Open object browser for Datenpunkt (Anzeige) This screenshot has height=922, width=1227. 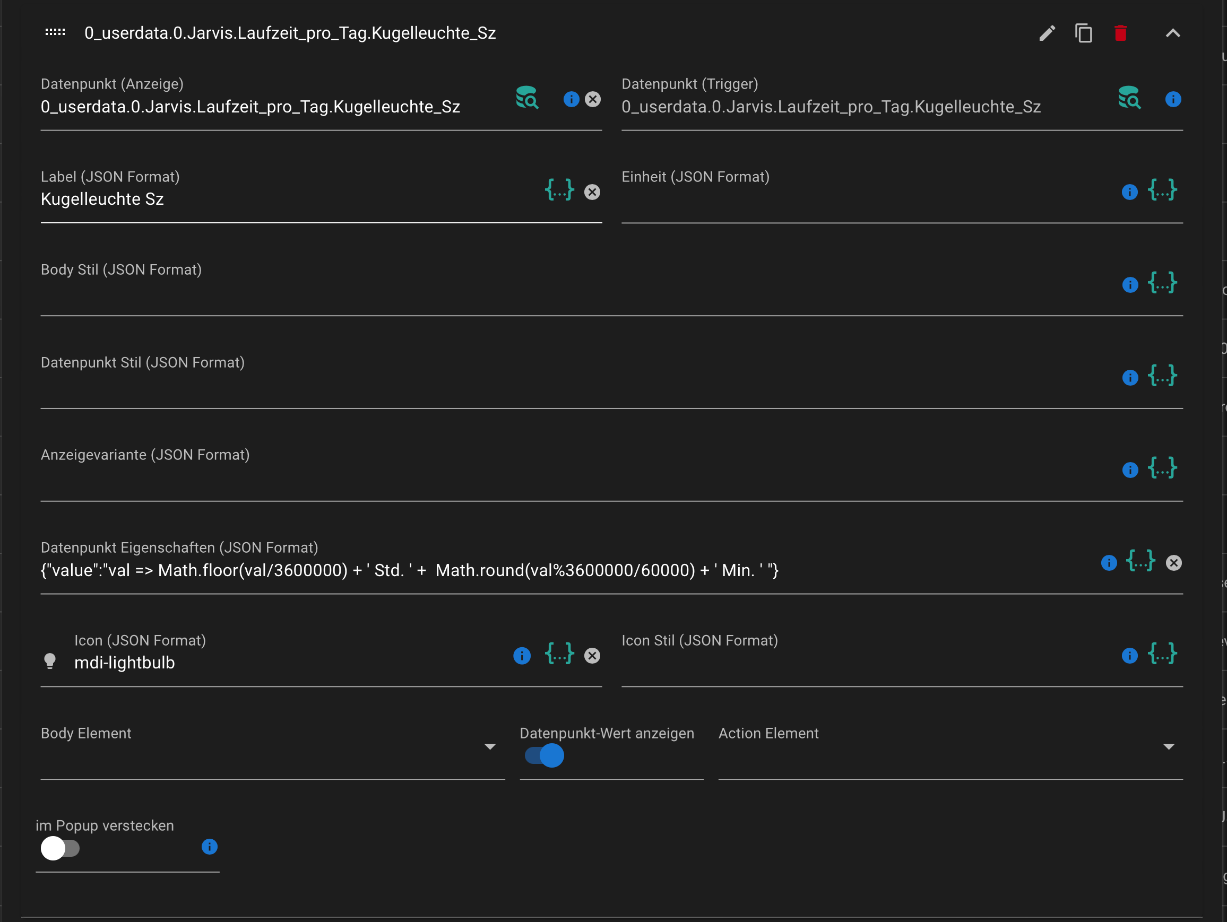527,98
